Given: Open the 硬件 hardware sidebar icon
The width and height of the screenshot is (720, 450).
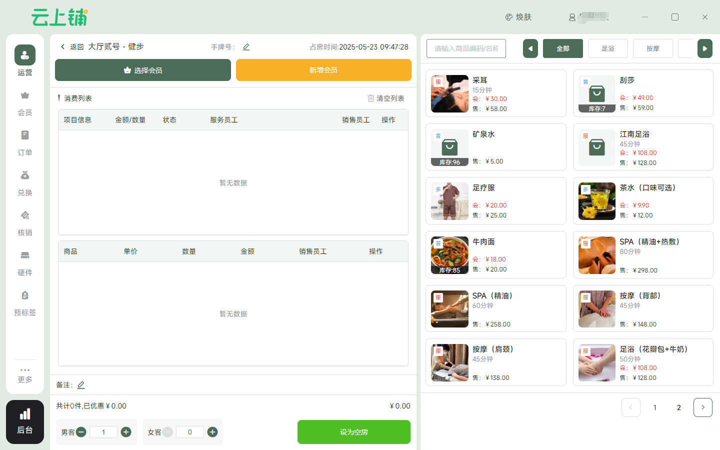Looking at the screenshot, I should pyautogui.click(x=25, y=263).
